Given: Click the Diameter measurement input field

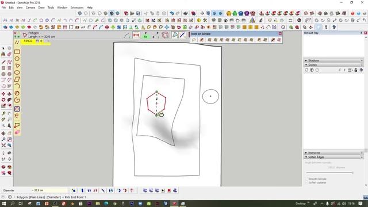Looking at the screenshot, I should [x=49, y=190].
